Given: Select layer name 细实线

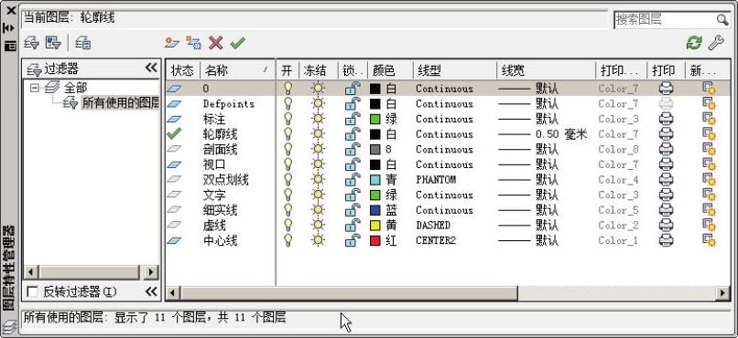Looking at the screenshot, I should tap(220, 210).
